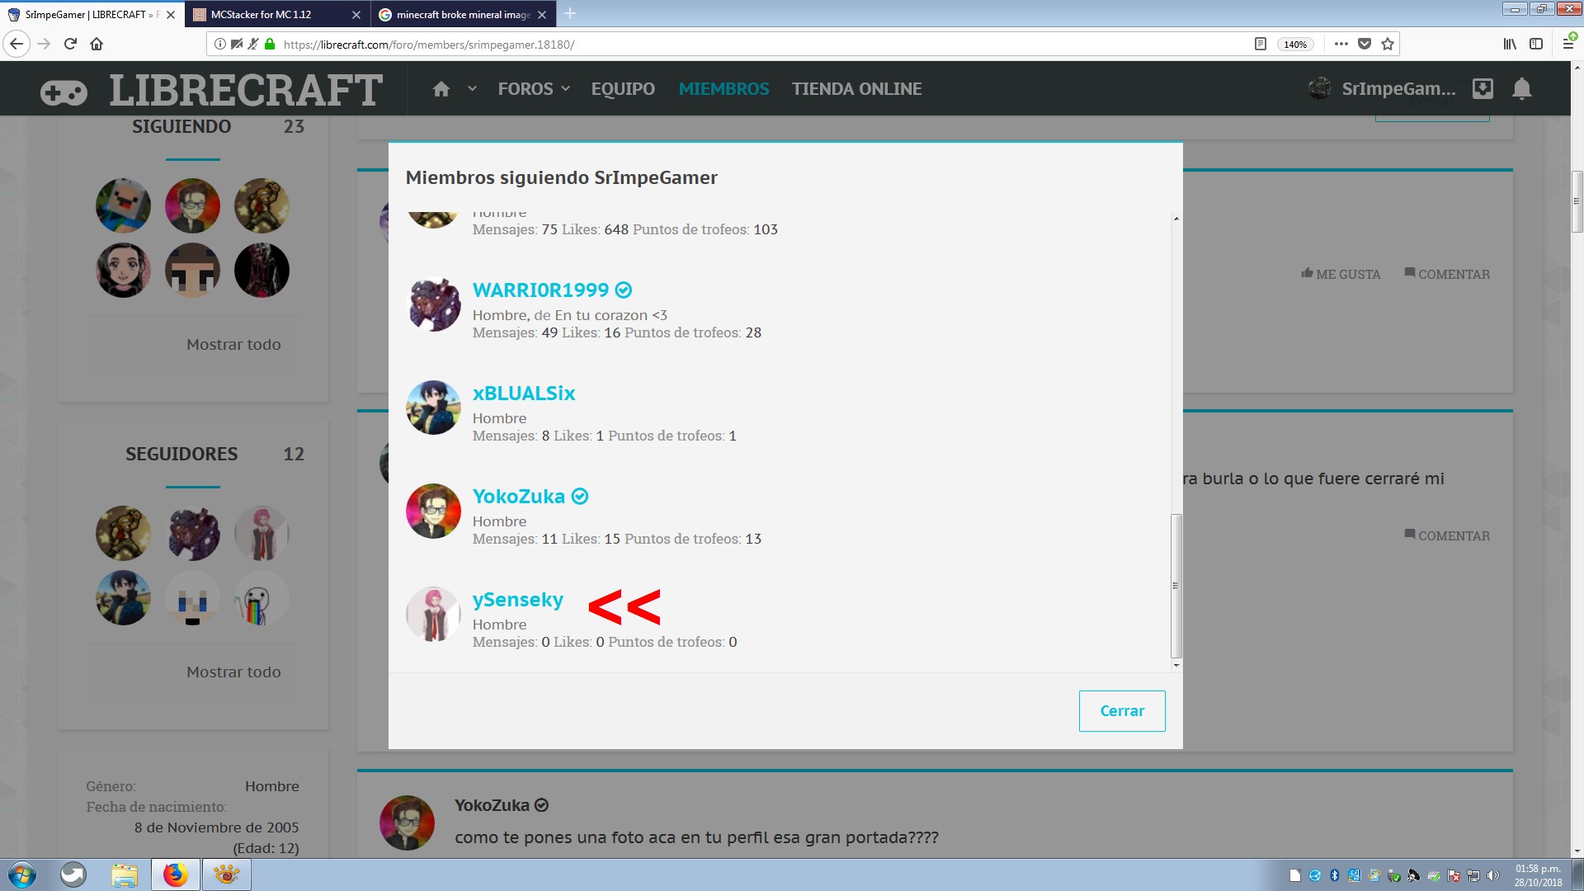
Task: Open ySenseky's profile link
Action: pos(518,600)
